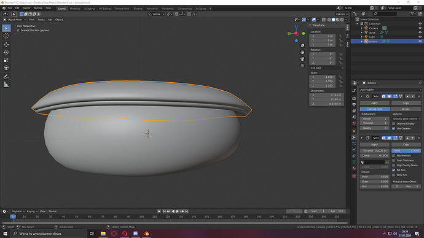
Task: Open the Texture properties tab
Action: (x=354, y=176)
